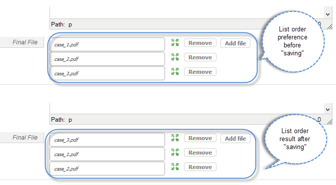Click Add file button in lower list
336x185 pixels.
coord(235,139)
